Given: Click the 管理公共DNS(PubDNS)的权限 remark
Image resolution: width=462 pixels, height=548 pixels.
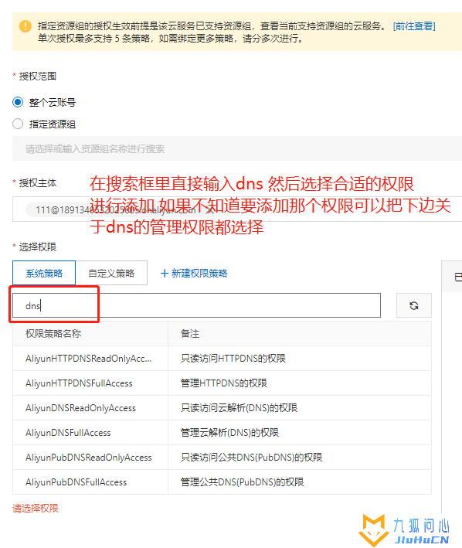Looking at the screenshot, I should [x=243, y=482].
